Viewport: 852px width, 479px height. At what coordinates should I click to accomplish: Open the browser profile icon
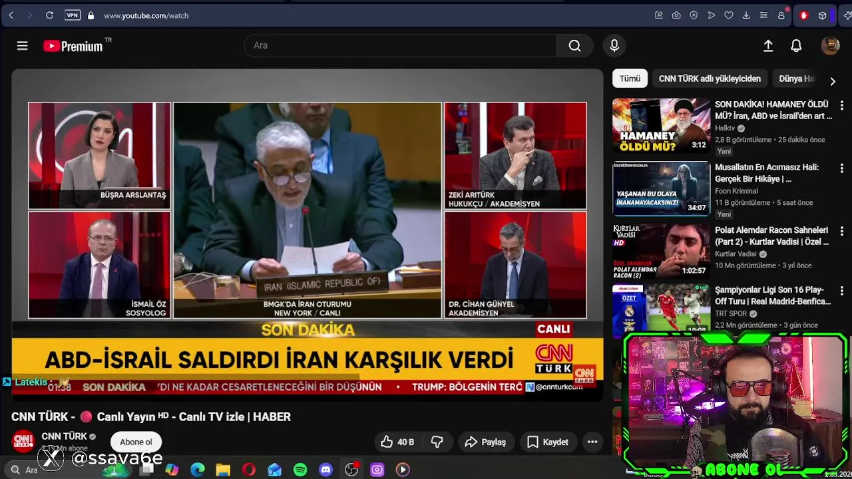pos(781,15)
